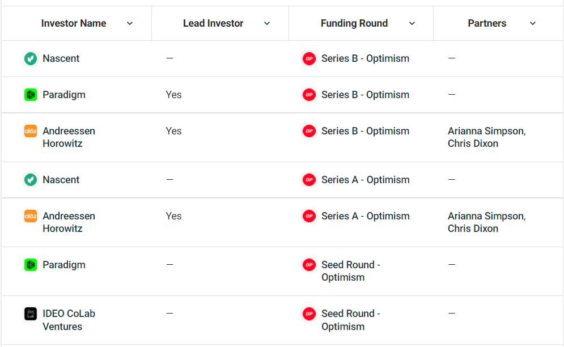Click the green Paradigm logo beside Series B

click(x=31, y=95)
